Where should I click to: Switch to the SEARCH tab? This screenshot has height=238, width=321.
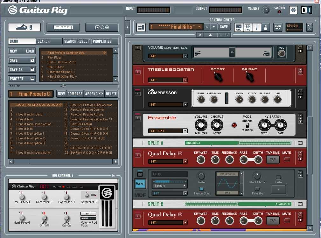[49, 41]
